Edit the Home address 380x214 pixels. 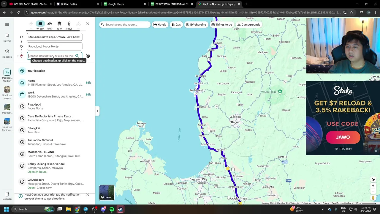point(88,83)
